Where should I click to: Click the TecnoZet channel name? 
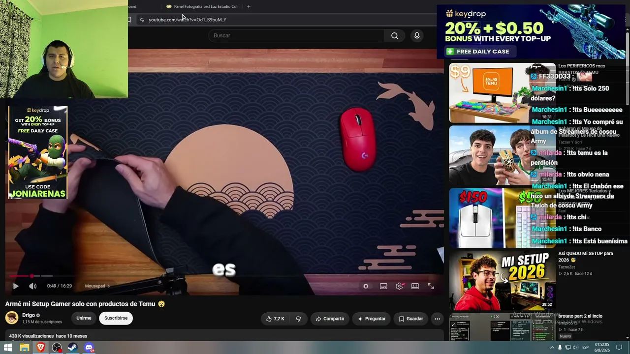pyautogui.click(x=567, y=267)
